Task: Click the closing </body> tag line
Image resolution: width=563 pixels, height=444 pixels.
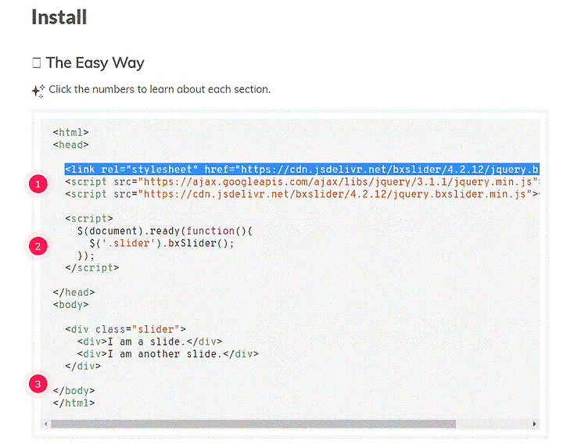Action: click(74, 391)
